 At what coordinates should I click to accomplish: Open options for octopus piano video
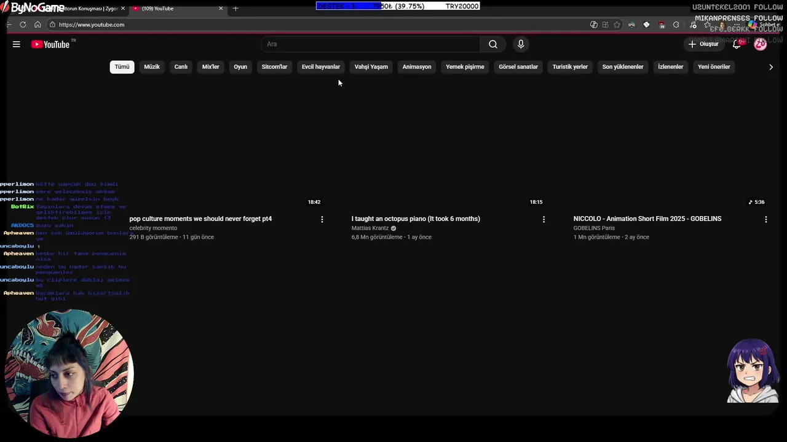pos(544,219)
